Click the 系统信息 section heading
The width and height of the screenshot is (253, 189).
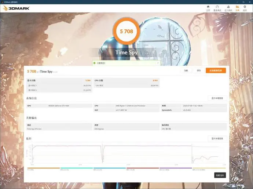[32, 98]
